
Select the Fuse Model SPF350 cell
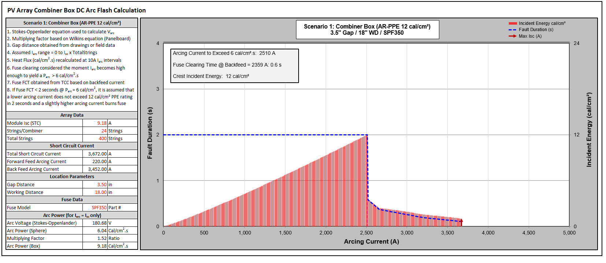95,208
